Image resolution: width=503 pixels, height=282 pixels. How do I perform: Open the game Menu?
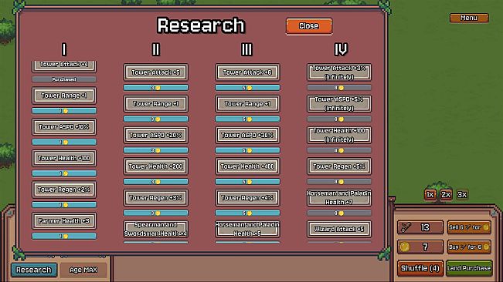469,18
